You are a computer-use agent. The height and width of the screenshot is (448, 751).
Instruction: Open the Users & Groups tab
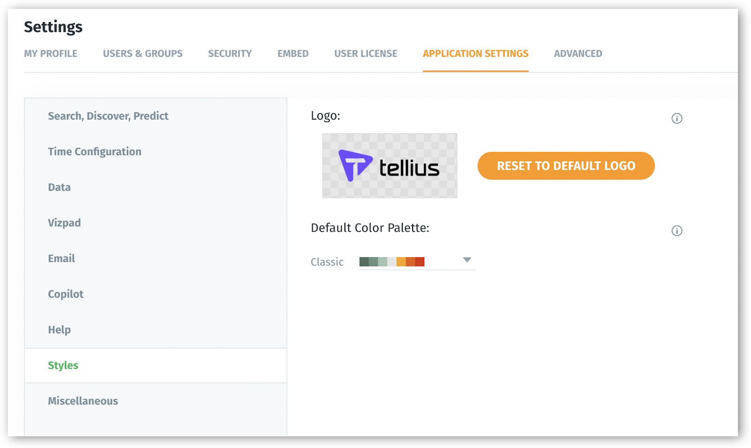click(x=143, y=53)
